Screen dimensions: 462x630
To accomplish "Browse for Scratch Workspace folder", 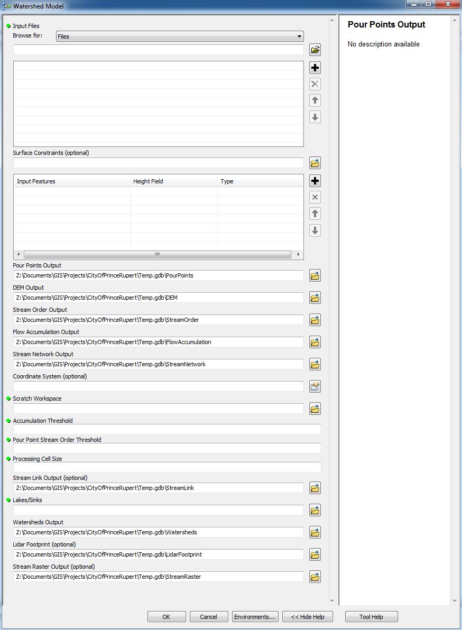I will [x=315, y=409].
